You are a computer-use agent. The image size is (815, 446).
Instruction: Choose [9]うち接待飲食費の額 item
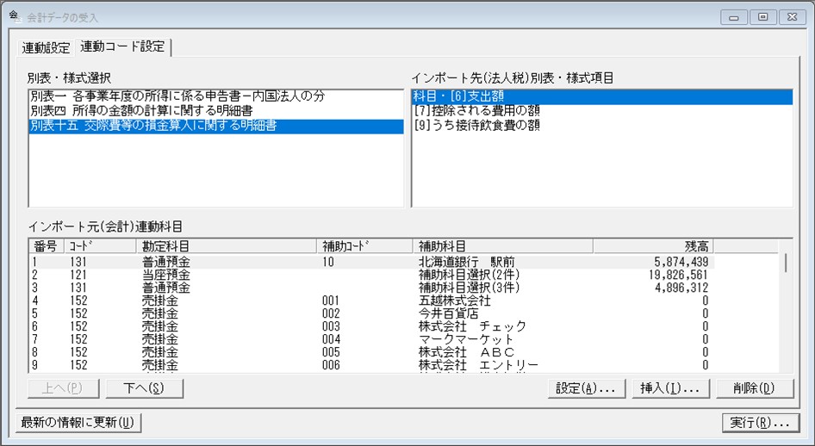pyautogui.click(x=476, y=125)
